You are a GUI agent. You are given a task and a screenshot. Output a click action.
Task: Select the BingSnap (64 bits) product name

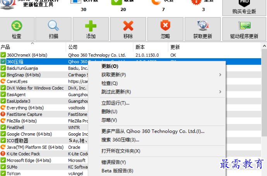click(x=24, y=75)
